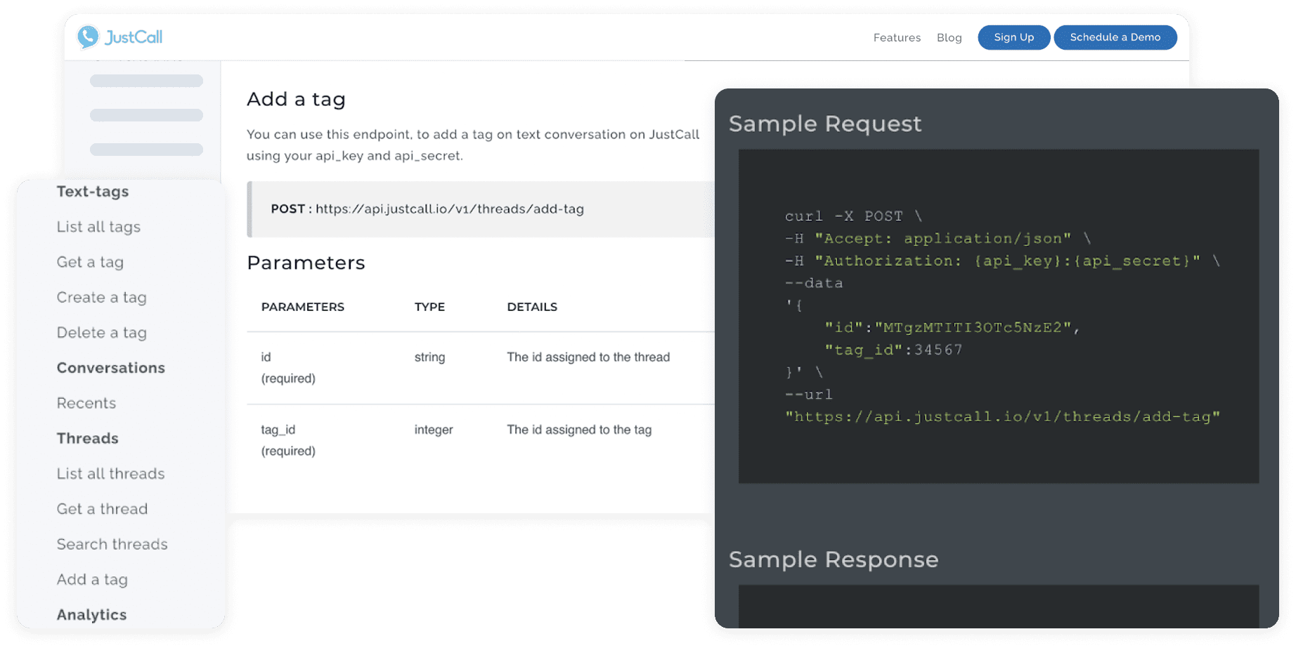1296x648 pixels.
Task: Click the add-tag URL string in code
Action: coord(1002,417)
